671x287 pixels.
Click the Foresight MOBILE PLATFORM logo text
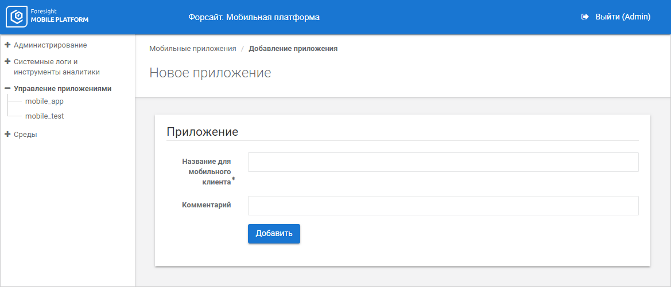tap(60, 17)
